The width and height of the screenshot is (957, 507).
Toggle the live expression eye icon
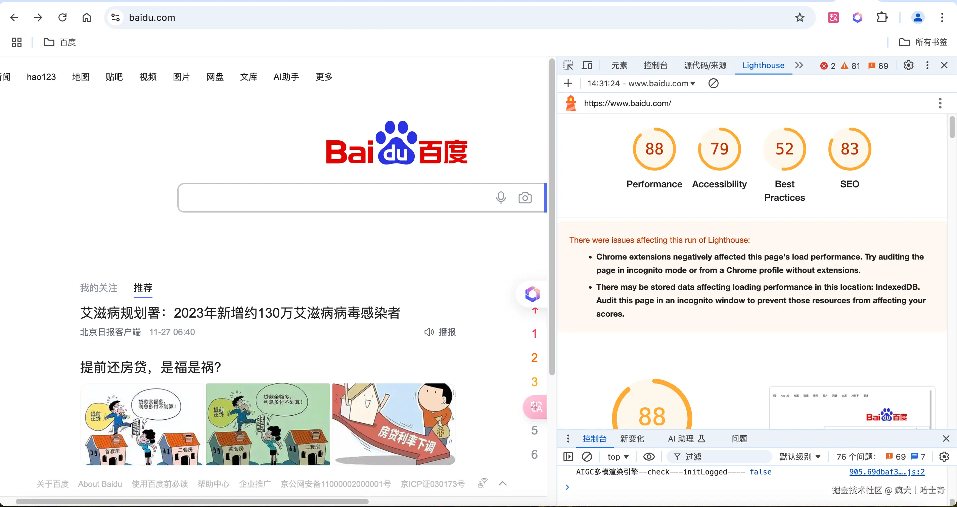pyautogui.click(x=649, y=457)
